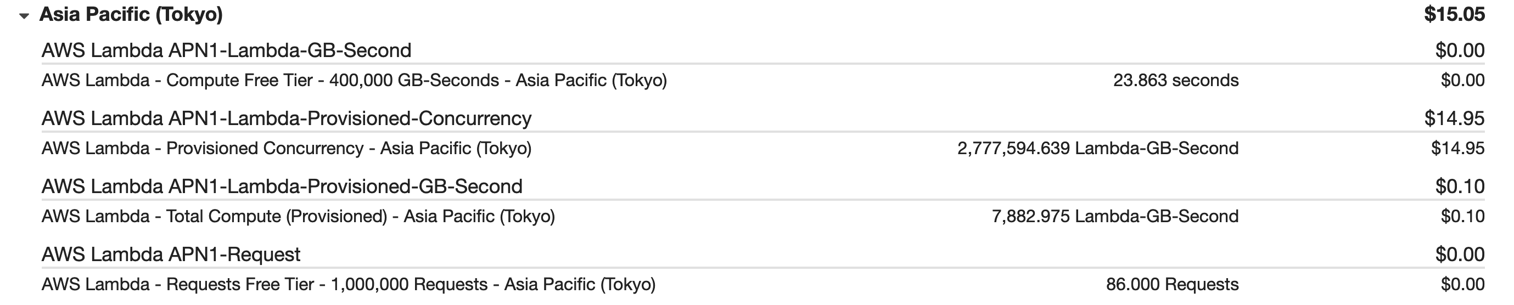
Task: Select the Asia Pacific (Tokyo) region heading
Action: (131, 14)
